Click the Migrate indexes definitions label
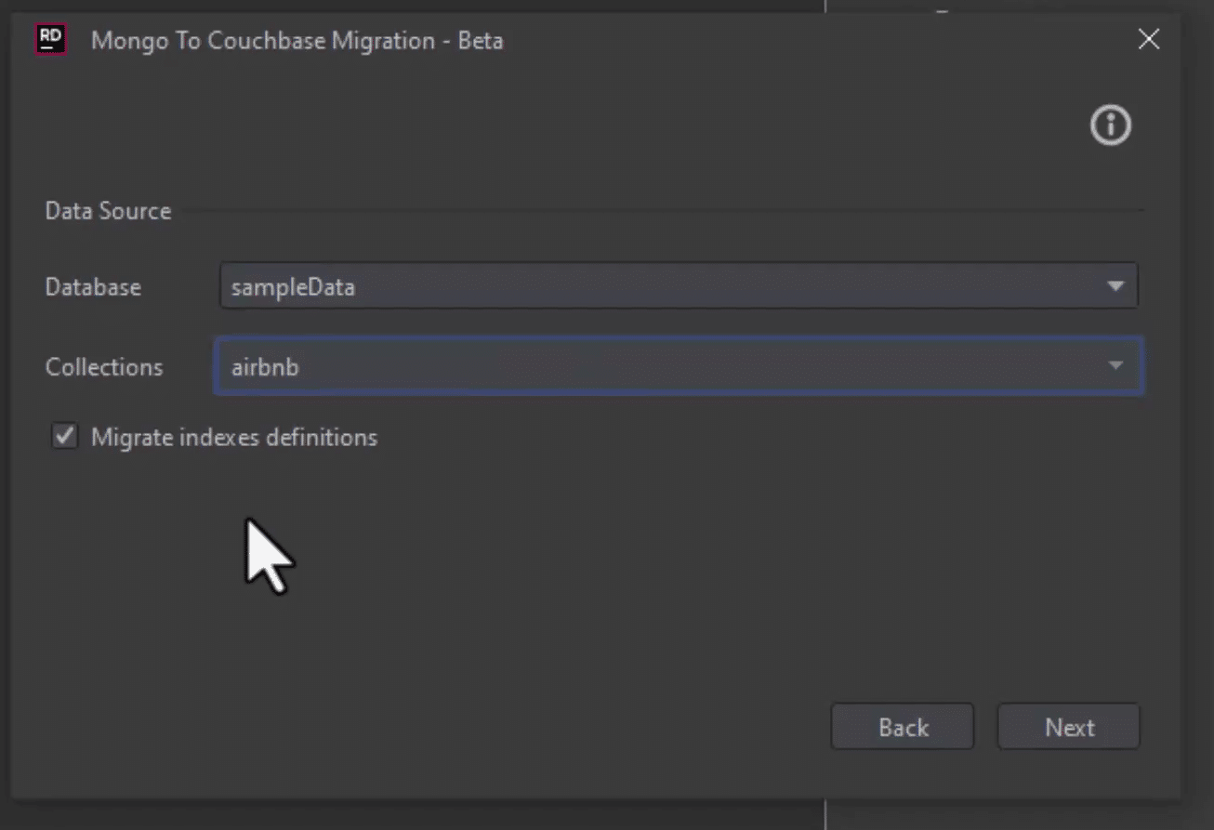 [x=235, y=437]
